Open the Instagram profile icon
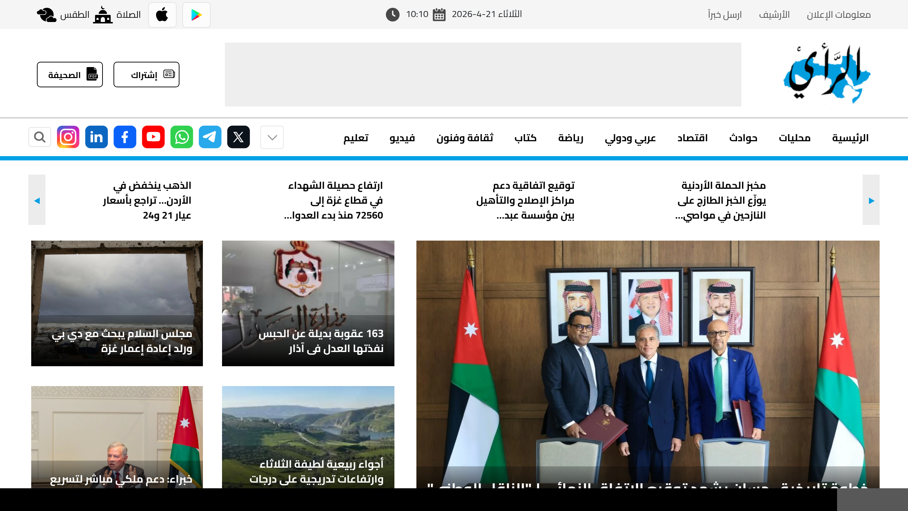 68,137
